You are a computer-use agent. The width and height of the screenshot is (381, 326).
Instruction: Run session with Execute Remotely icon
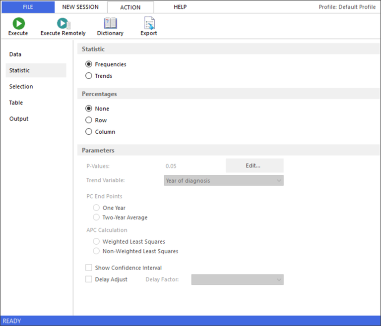tap(63, 23)
